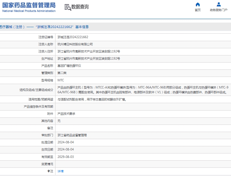Click approval department 浙江省药品监督管理局
The image size is (231, 177).
tap(72, 135)
